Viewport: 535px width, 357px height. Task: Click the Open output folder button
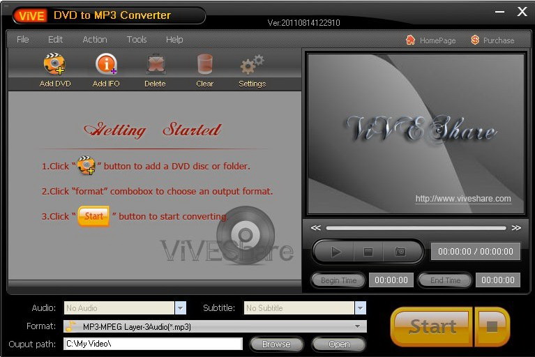339,344
